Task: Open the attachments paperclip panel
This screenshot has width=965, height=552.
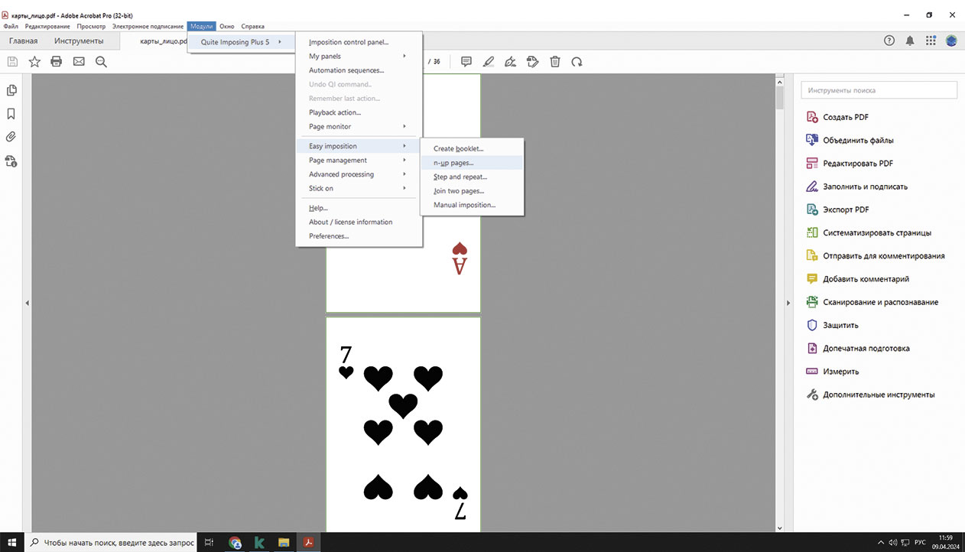Action: coord(11,138)
